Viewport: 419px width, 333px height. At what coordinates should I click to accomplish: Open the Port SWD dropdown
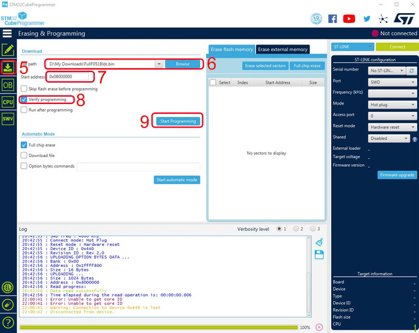(x=392, y=82)
